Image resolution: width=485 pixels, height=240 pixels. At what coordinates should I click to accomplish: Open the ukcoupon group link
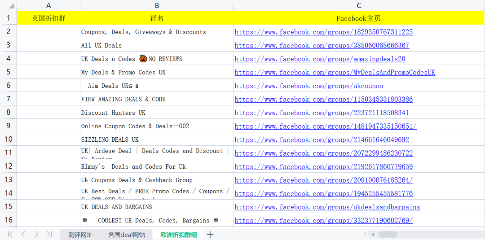click(x=309, y=86)
